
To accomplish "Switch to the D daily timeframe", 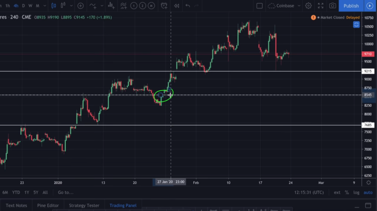I will (23, 6).
